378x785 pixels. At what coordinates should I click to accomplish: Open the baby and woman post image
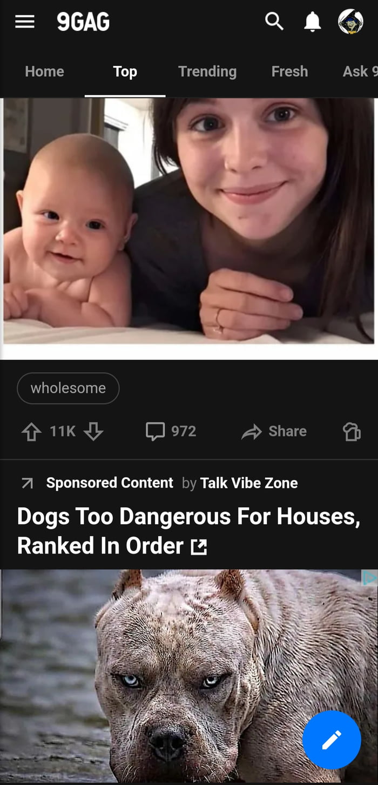tap(188, 228)
